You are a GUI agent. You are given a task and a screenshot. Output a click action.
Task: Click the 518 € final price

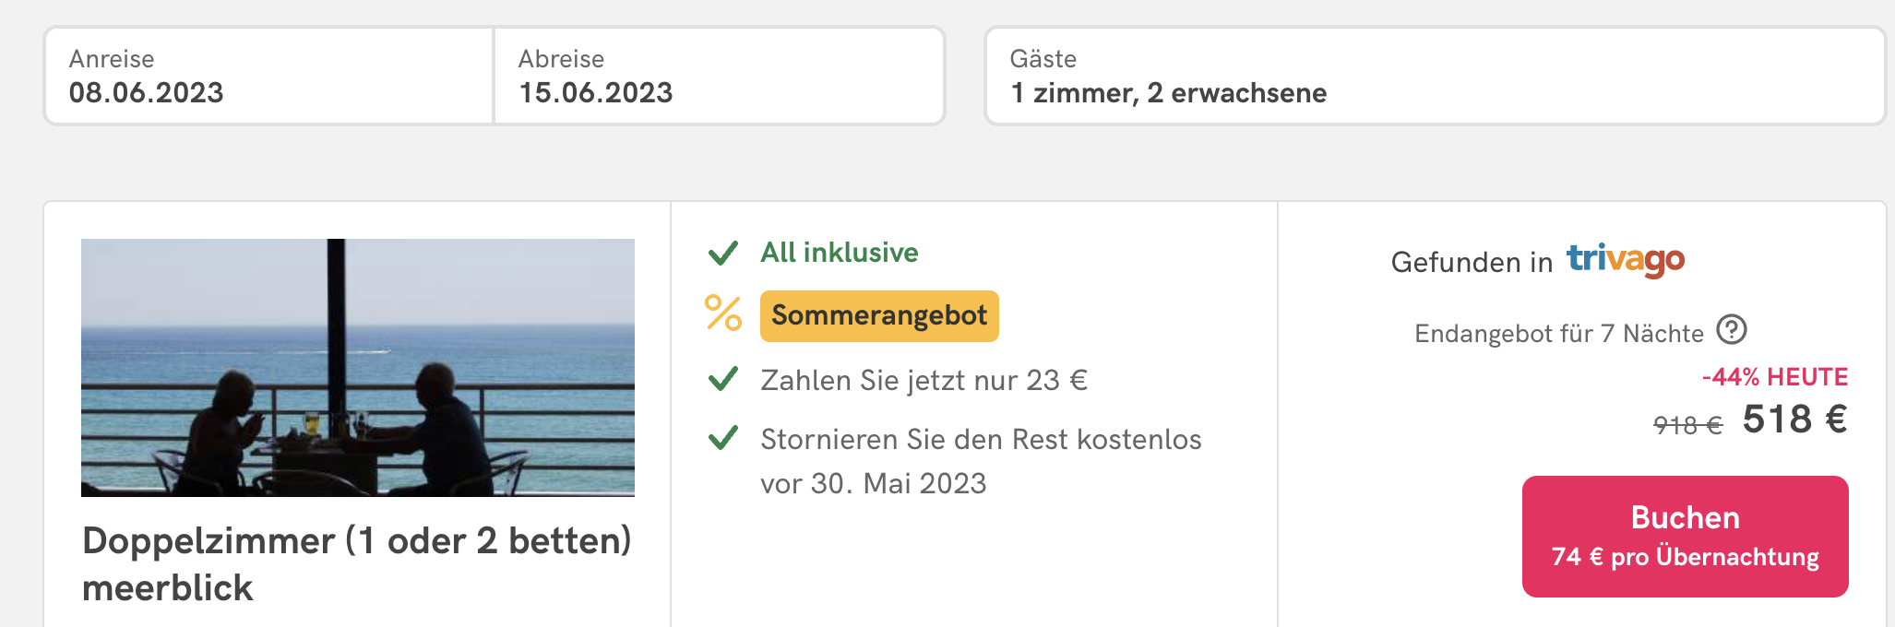(1794, 420)
